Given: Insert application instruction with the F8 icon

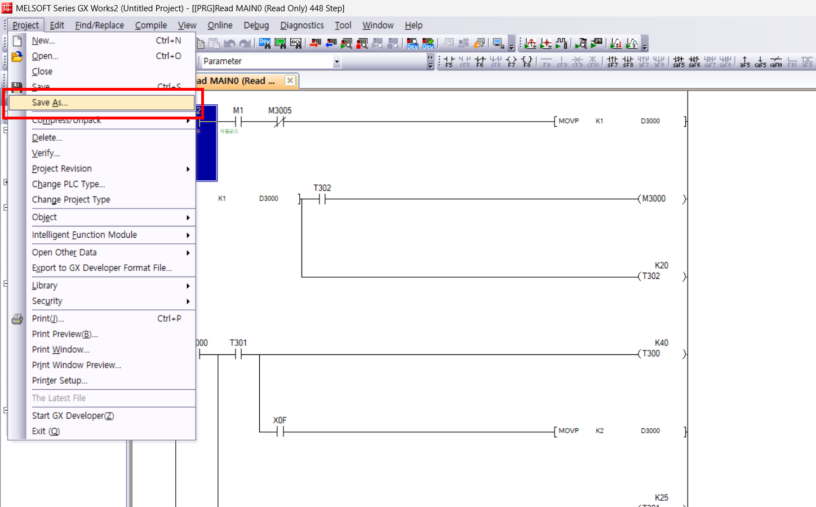Looking at the screenshot, I should pos(527,61).
